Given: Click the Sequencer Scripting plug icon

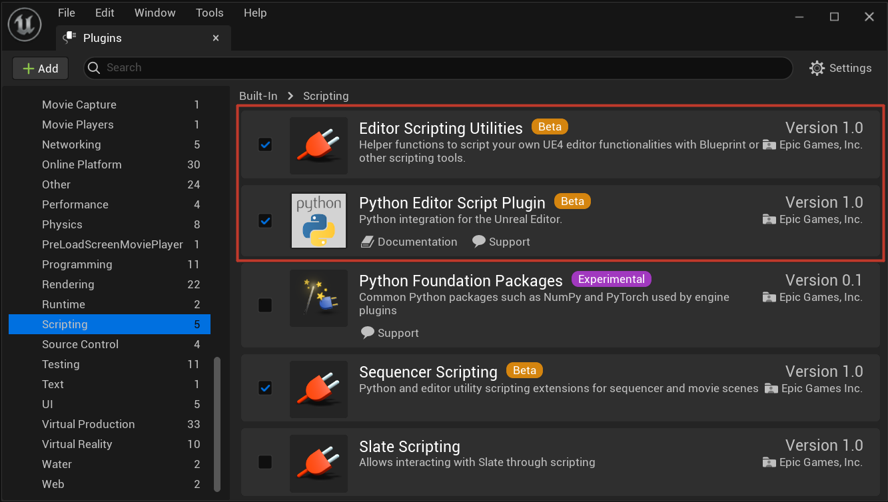Looking at the screenshot, I should point(318,389).
